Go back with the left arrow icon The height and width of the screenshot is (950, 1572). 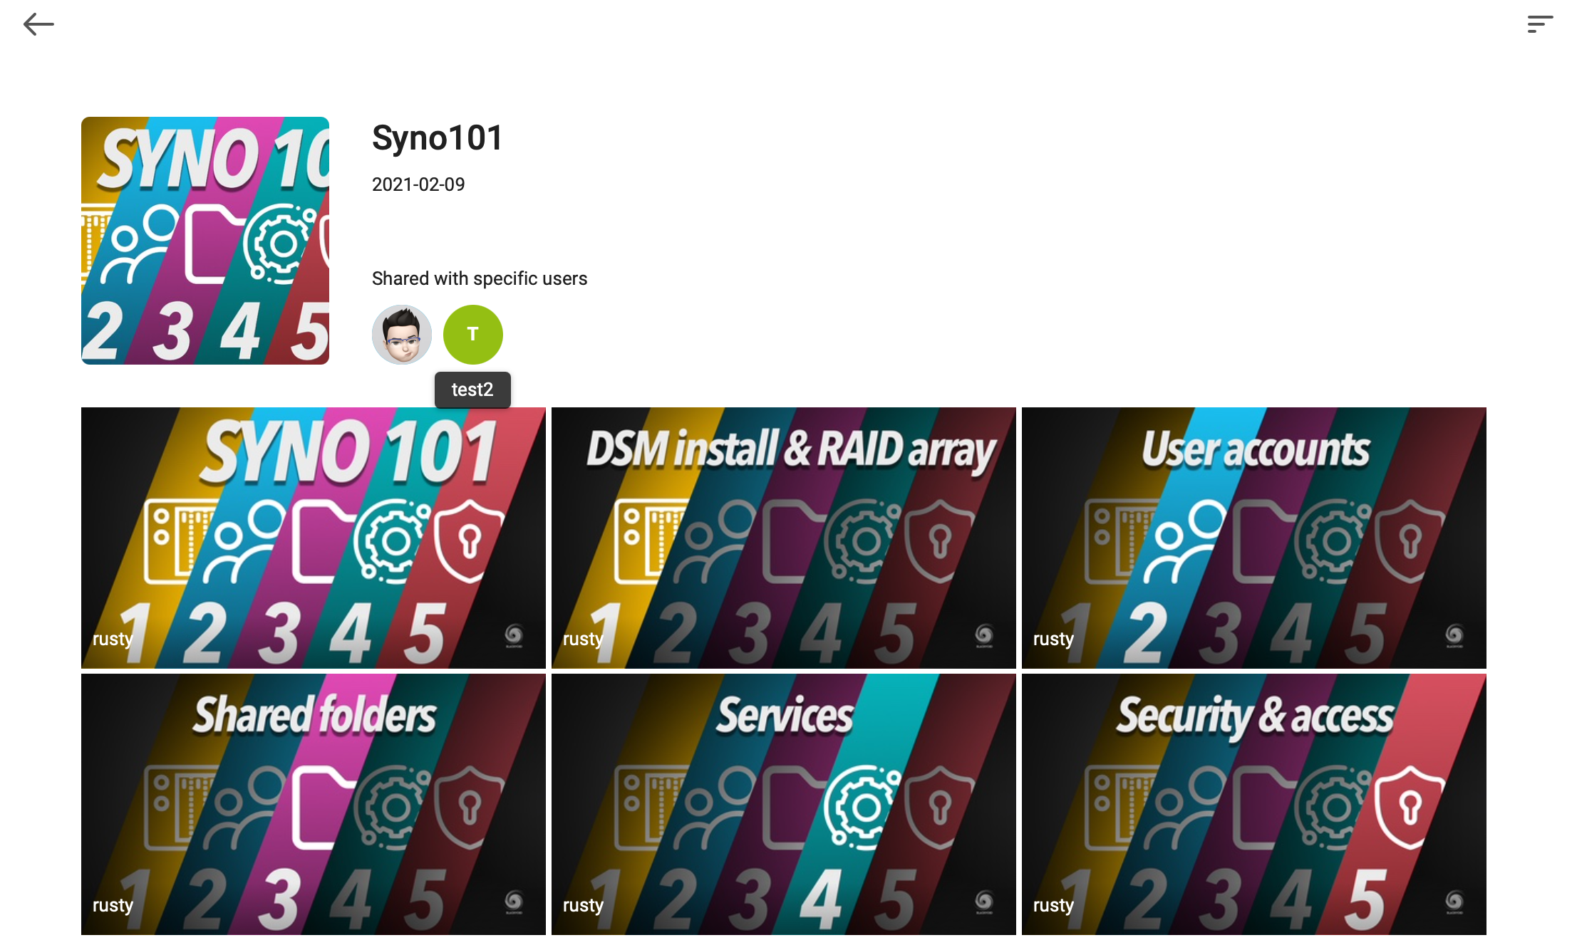[38, 24]
